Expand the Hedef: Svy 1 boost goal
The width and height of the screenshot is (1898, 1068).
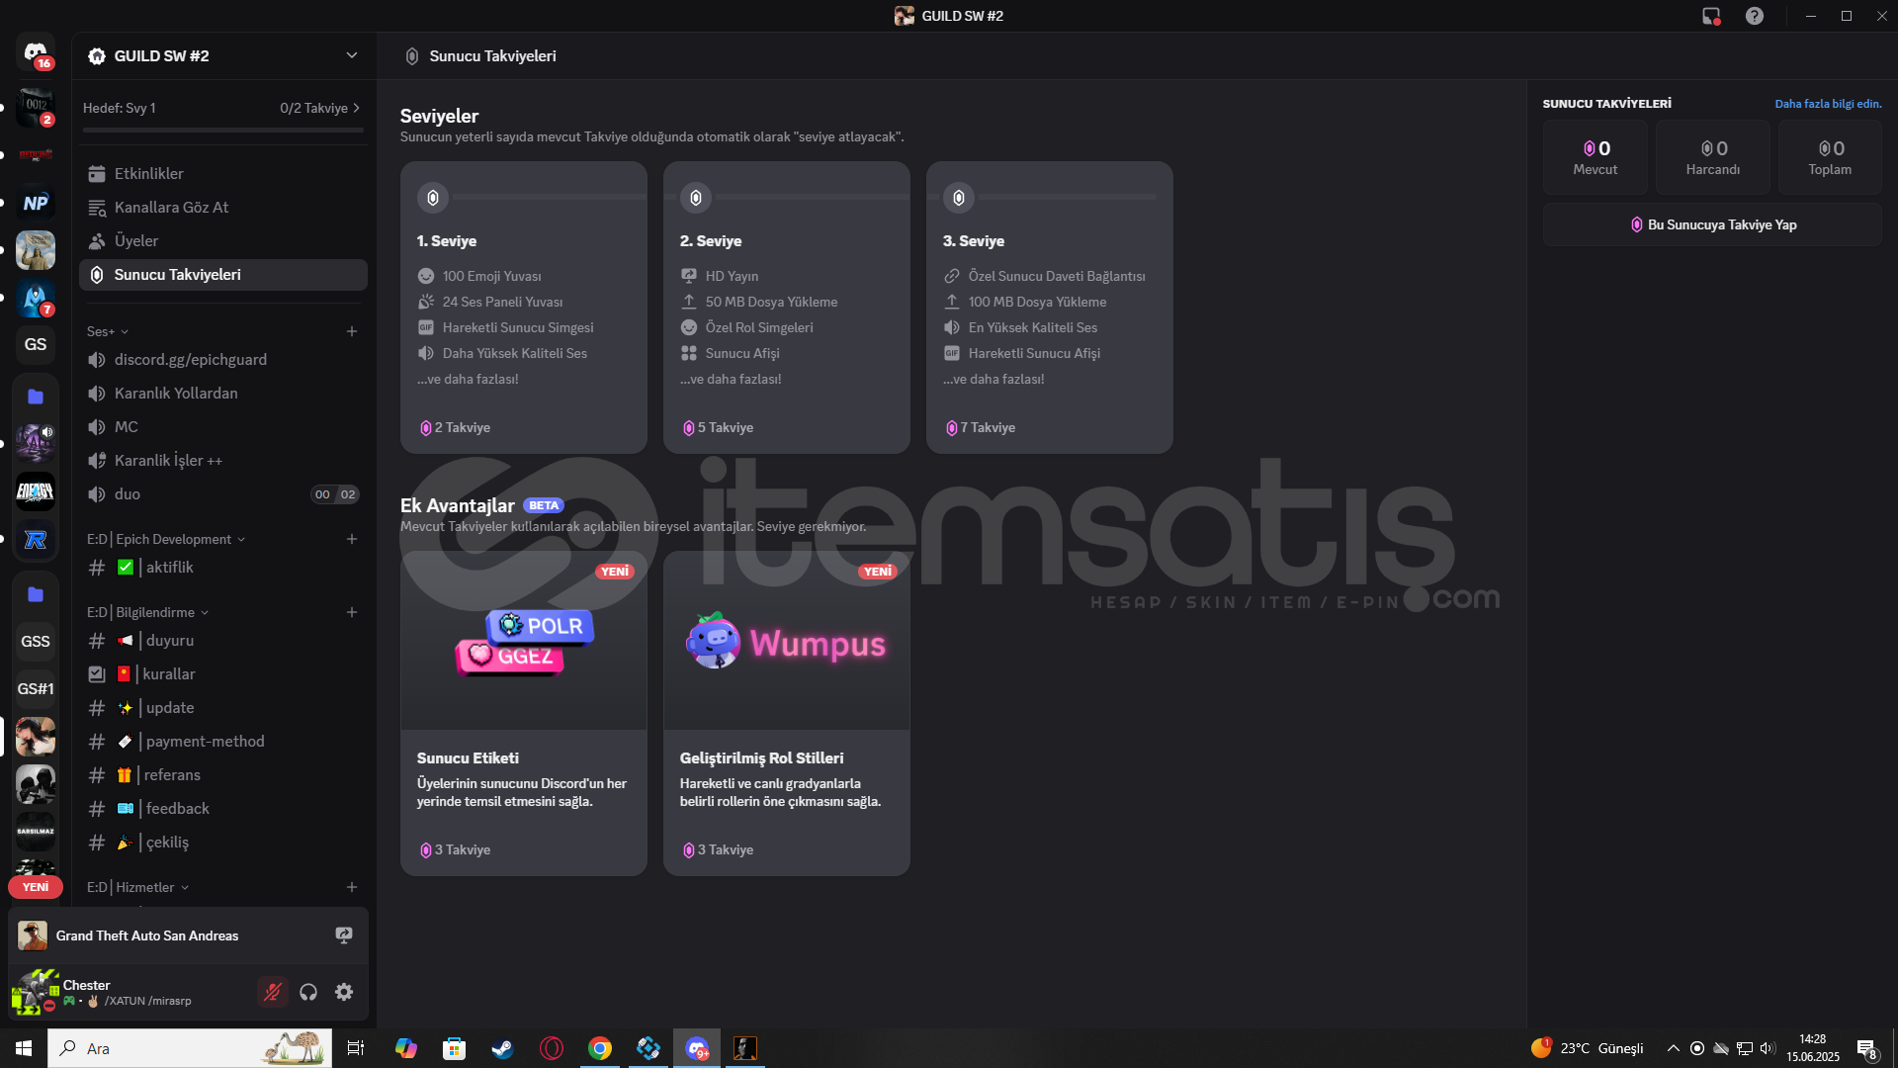[221, 108]
